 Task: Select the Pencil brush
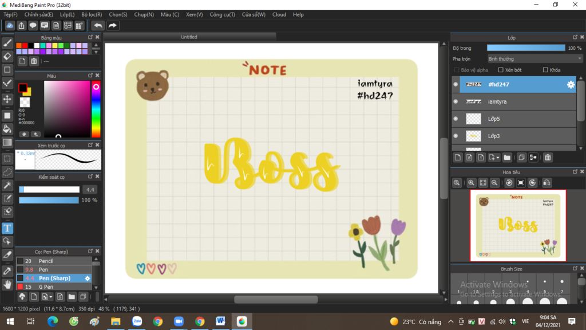pyautogui.click(x=54, y=261)
